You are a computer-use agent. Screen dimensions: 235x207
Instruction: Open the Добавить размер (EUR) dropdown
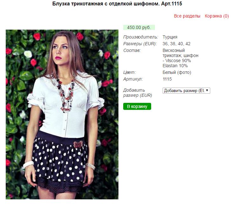186,91
